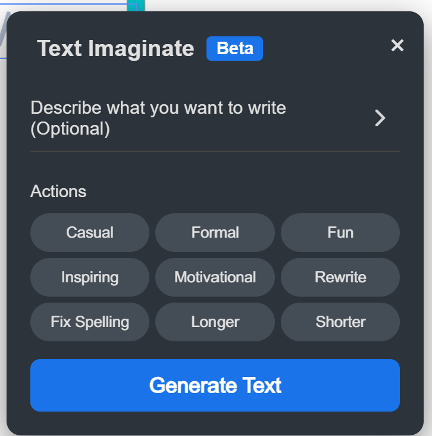
Task: Select the Shorter action
Action: point(340,322)
